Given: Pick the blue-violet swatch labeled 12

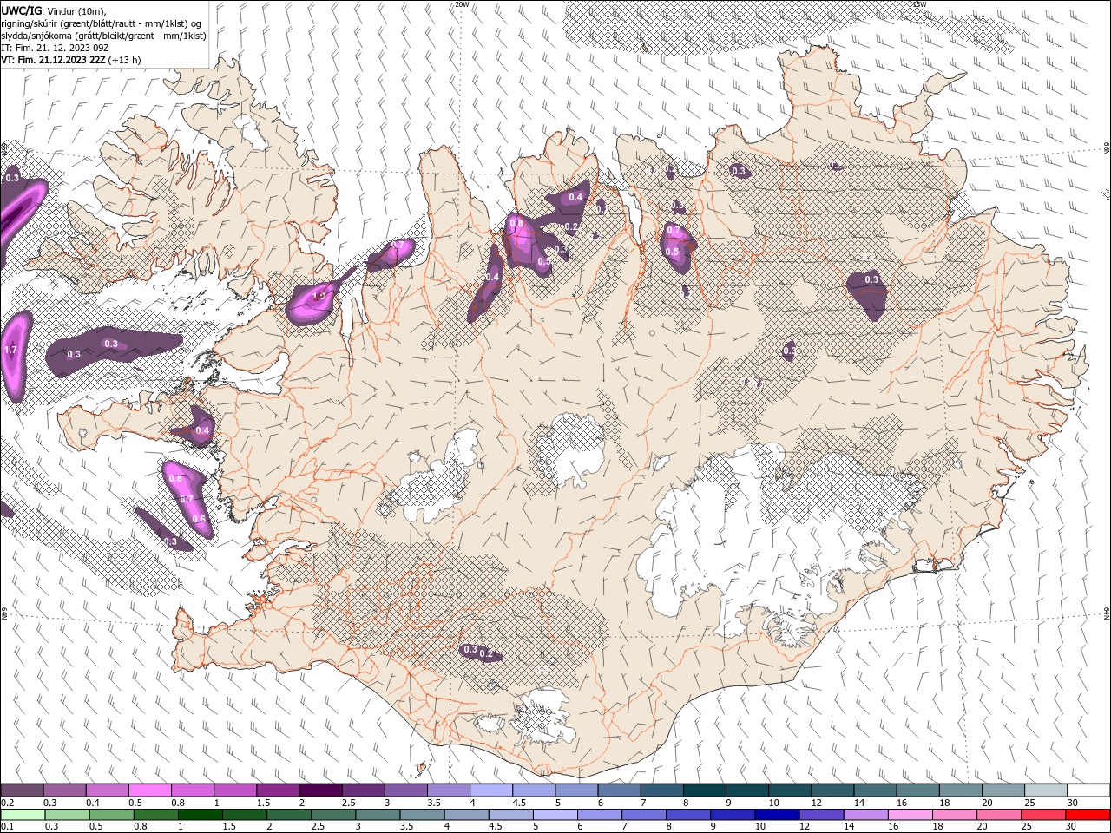Looking at the screenshot, I should click(x=820, y=815).
